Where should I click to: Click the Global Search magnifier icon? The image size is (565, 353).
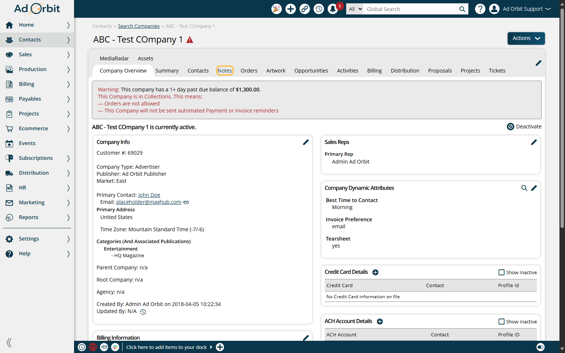coord(462,9)
